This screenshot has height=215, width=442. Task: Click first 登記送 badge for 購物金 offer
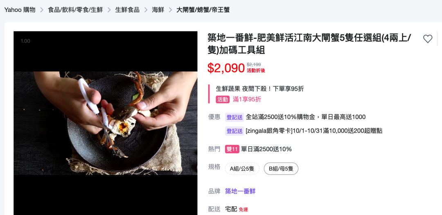234,117
